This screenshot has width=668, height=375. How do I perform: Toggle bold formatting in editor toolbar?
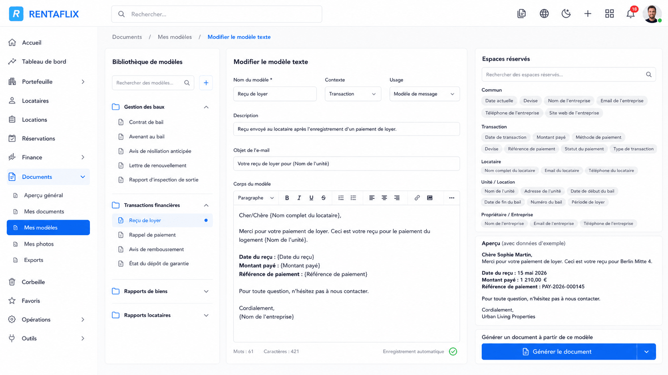point(287,198)
